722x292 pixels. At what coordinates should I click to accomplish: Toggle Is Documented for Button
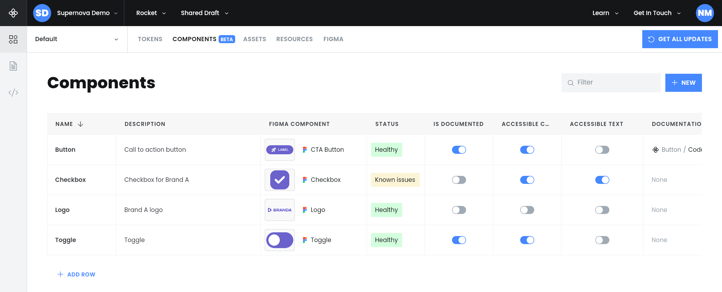pyautogui.click(x=459, y=150)
